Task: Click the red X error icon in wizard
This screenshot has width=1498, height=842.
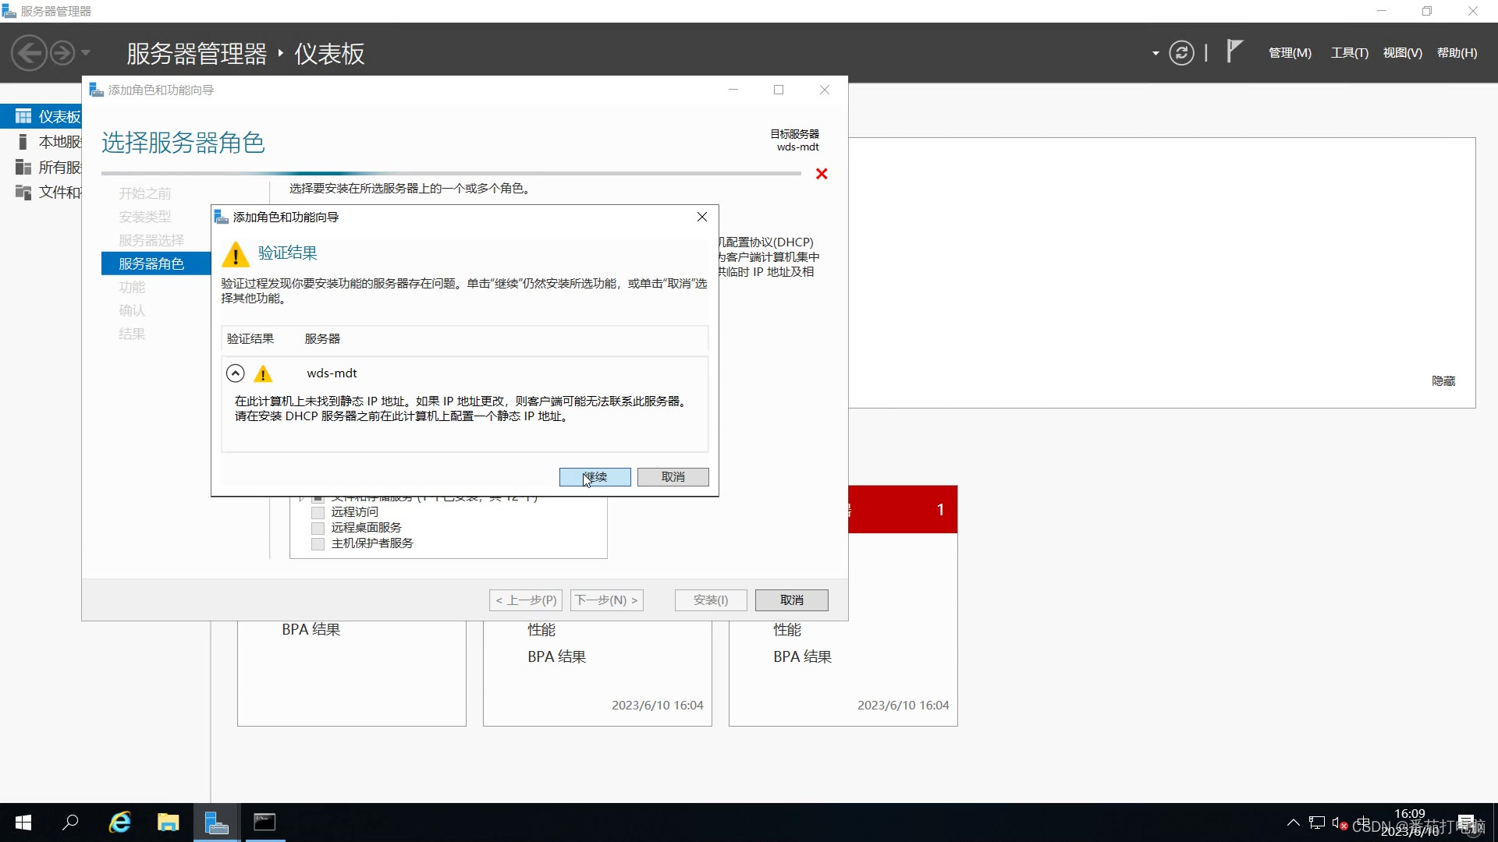Action: pos(822,174)
